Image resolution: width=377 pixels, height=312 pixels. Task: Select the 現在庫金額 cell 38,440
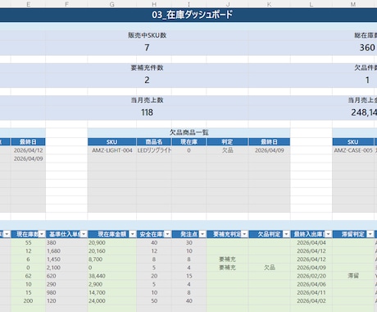pos(112,276)
